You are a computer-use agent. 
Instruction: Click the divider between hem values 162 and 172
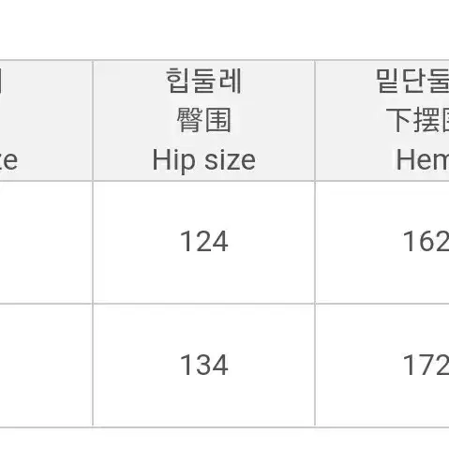click(382, 304)
